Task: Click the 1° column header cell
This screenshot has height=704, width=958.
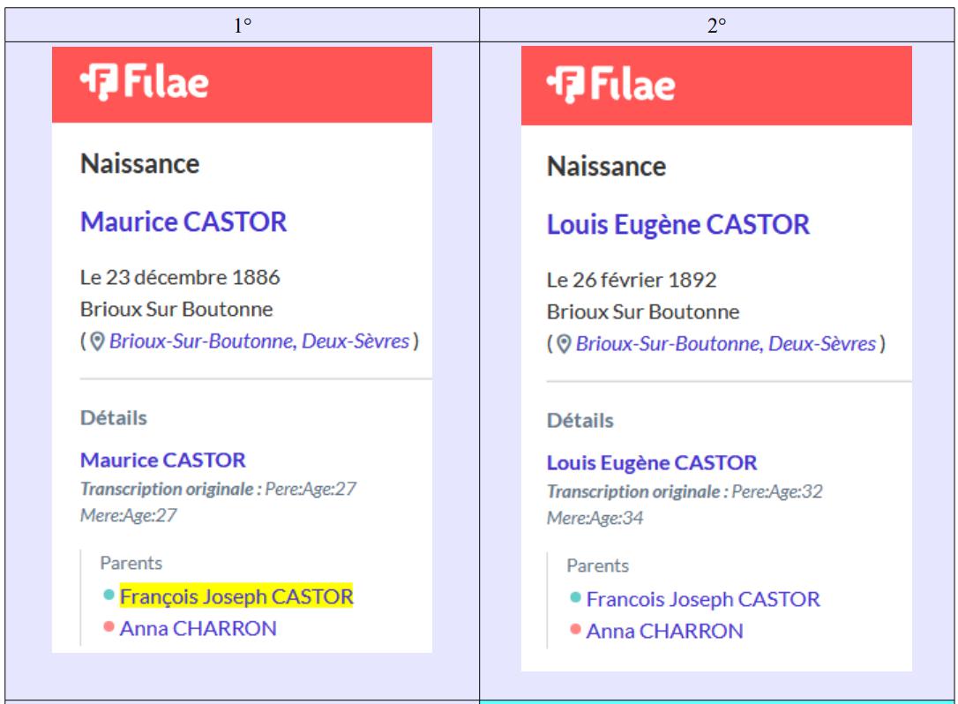Action: click(x=243, y=25)
